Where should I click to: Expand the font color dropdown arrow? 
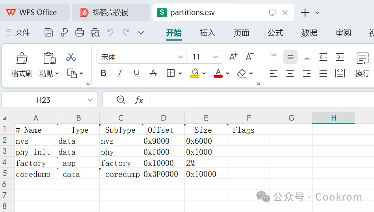(x=227, y=73)
